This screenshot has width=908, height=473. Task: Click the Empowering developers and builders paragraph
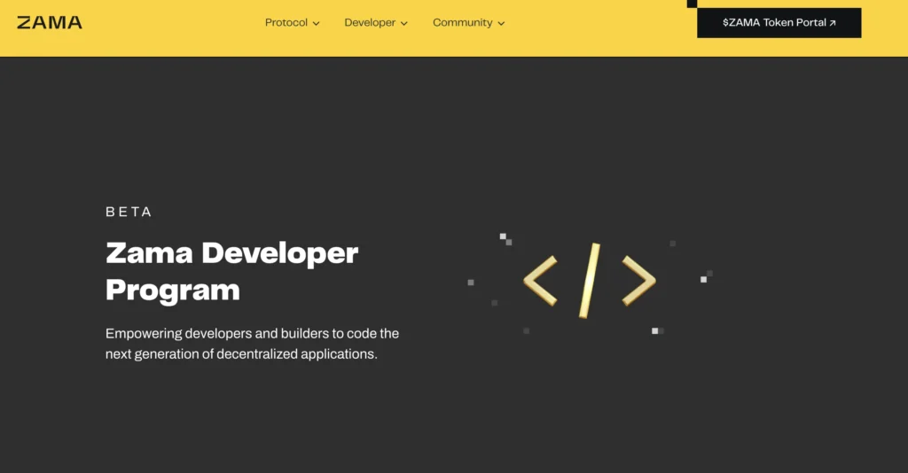[252, 344]
